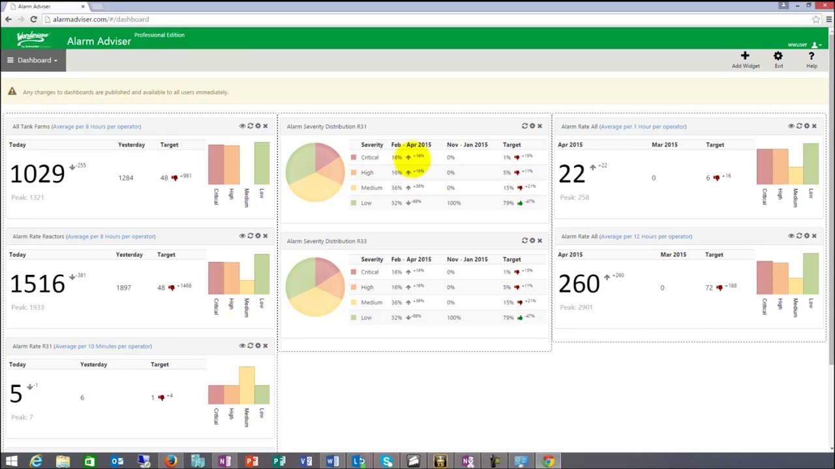Remove the Alarm Rate Reactors widget
The height and width of the screenshot is (469, 835).
[x=266, y=236]
